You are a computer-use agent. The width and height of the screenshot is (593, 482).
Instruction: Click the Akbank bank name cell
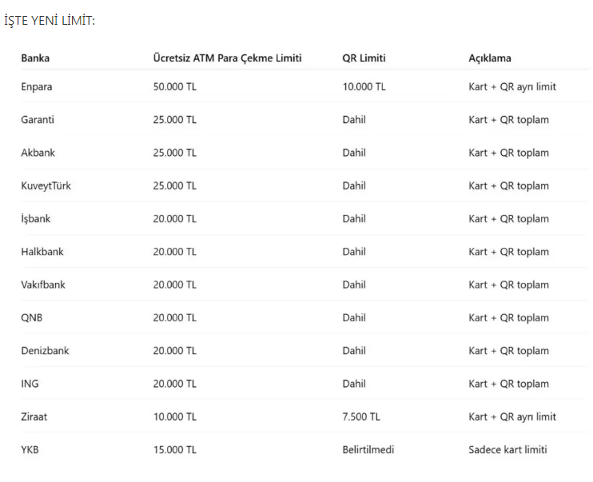(x=38, y=153)
